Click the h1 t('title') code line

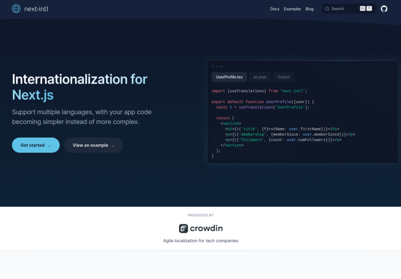pyautogui.click(x=282, y=129)
